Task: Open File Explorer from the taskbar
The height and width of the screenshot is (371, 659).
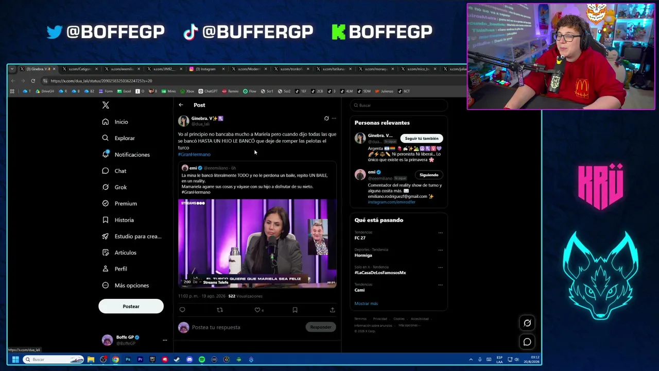Action: pos(91,360)
